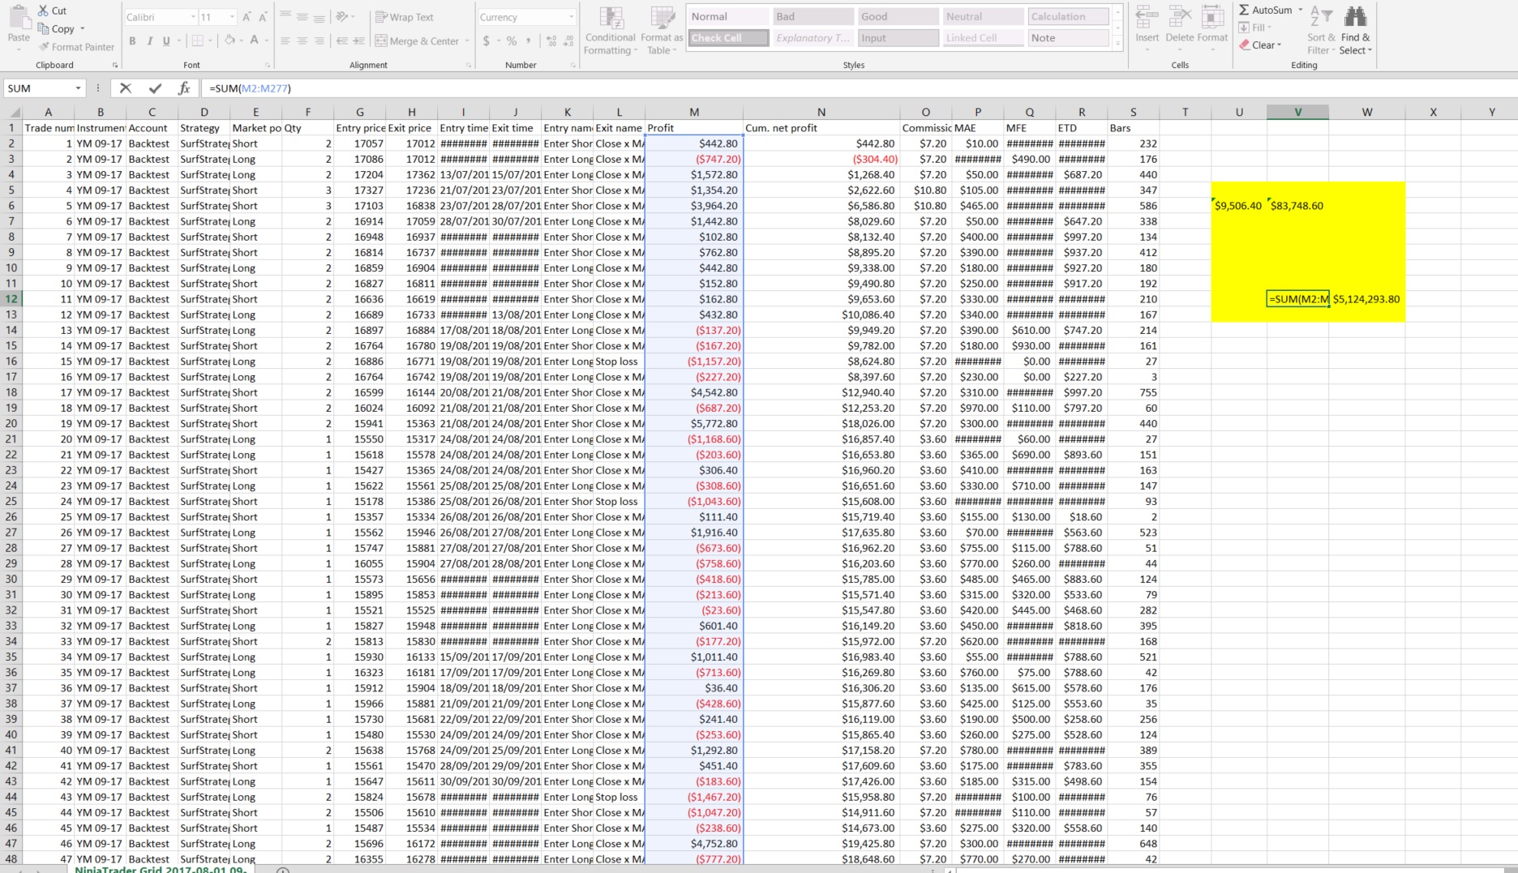1518x873 pixels.
Task: Open the Font dialog launcher
Action: click(268, 65)
